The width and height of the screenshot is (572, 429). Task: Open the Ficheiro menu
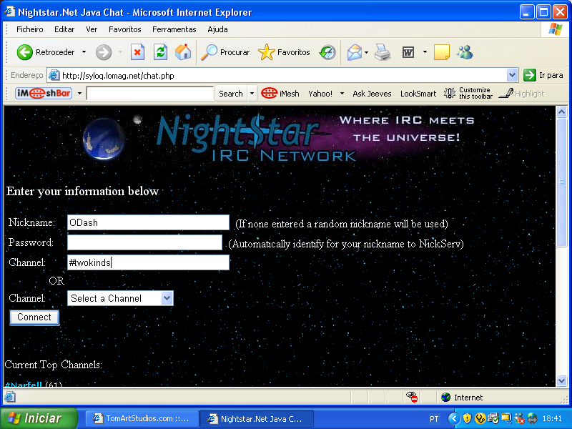(30, 29)
